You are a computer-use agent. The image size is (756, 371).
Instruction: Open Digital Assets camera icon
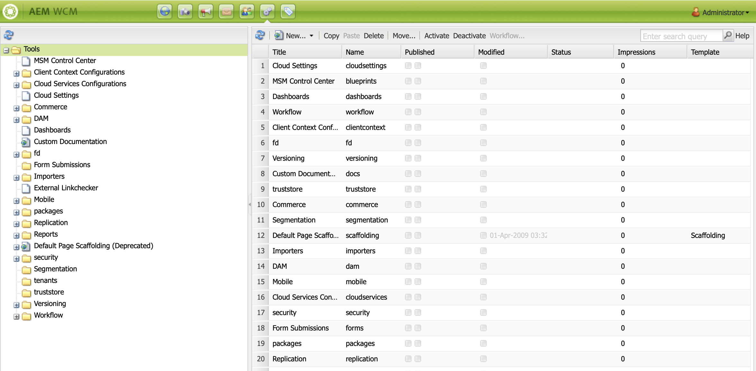click(x=185, y=12)
